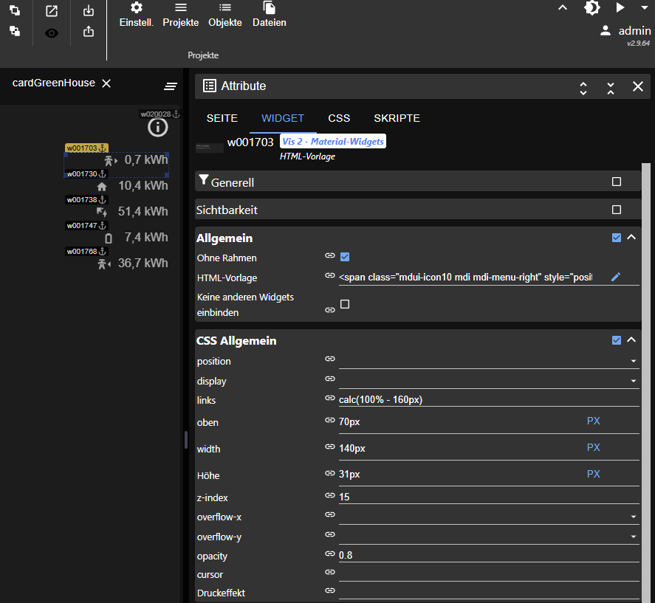655x603 pixels.
Task: Uncheck the Ohne Rahmen checkbox
Action: 345,257
